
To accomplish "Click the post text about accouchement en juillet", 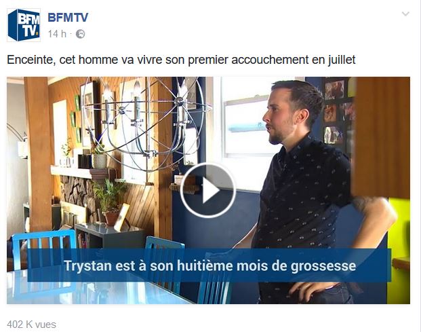I will click(181, 60).
